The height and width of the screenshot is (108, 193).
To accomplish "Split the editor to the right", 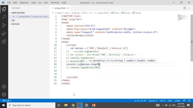I will [x=185, y=8].
